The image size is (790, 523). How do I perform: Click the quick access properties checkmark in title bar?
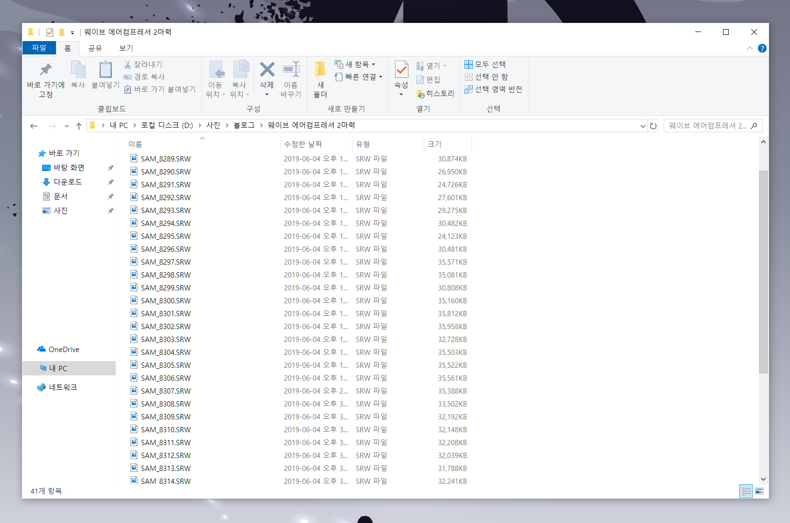click(x=50, y=32)
